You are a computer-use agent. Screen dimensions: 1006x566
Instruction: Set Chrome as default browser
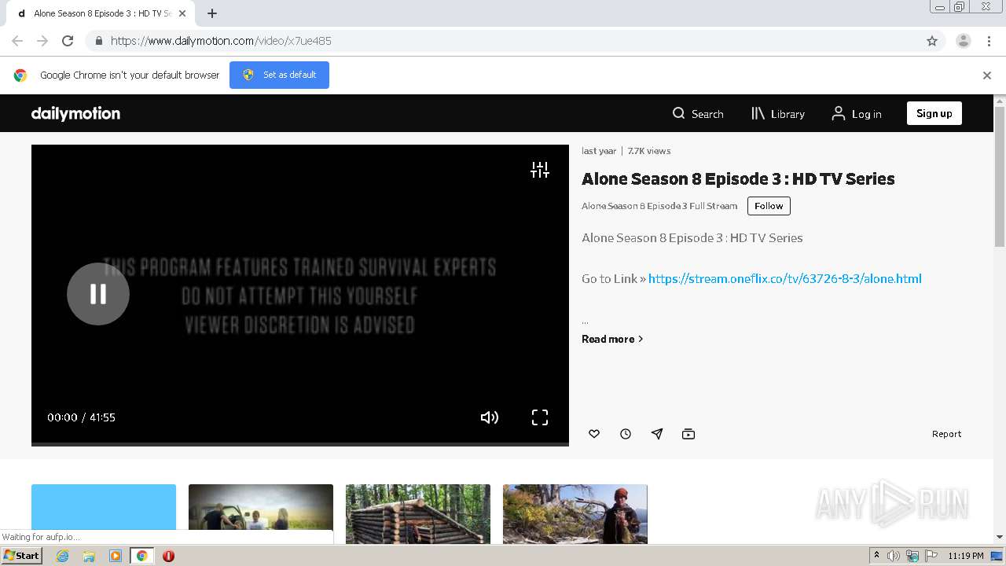tap(279, 75)
